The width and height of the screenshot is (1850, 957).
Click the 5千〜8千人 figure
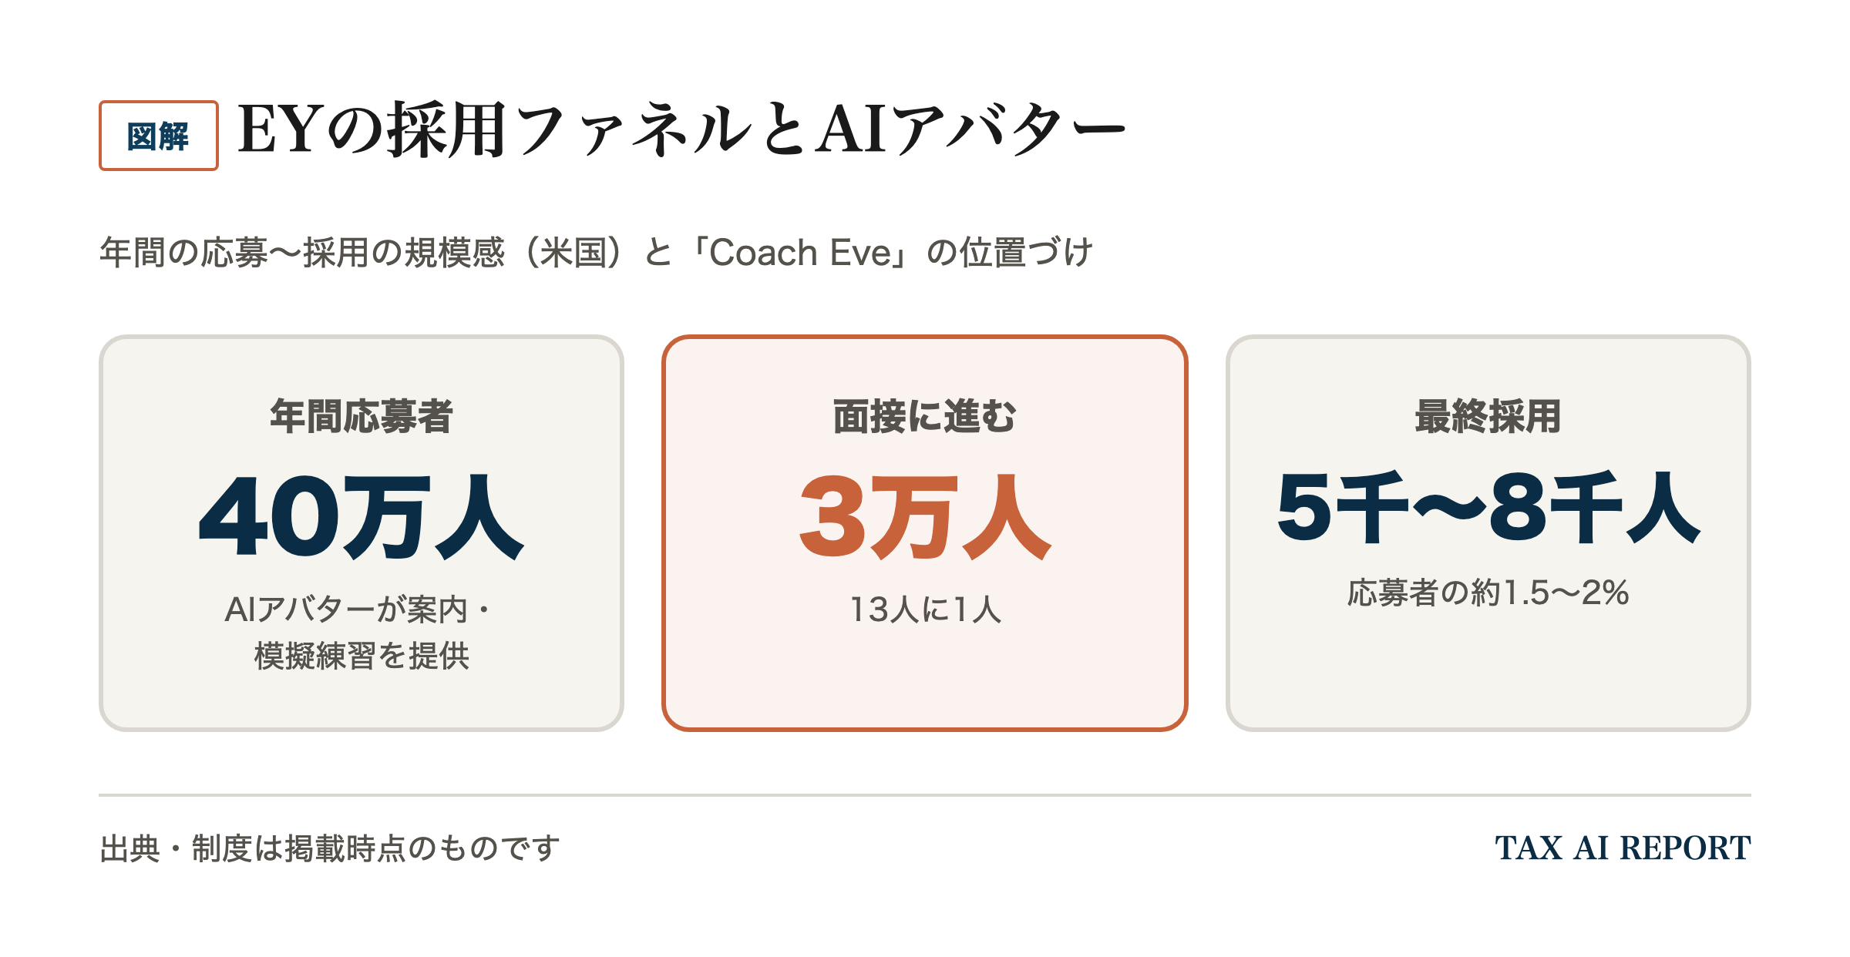click(x=1488, y=508)
